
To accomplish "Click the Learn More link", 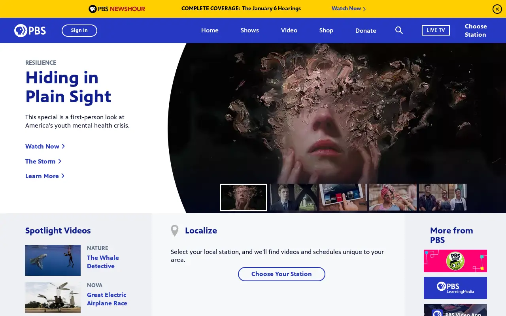I will [45, 176].
